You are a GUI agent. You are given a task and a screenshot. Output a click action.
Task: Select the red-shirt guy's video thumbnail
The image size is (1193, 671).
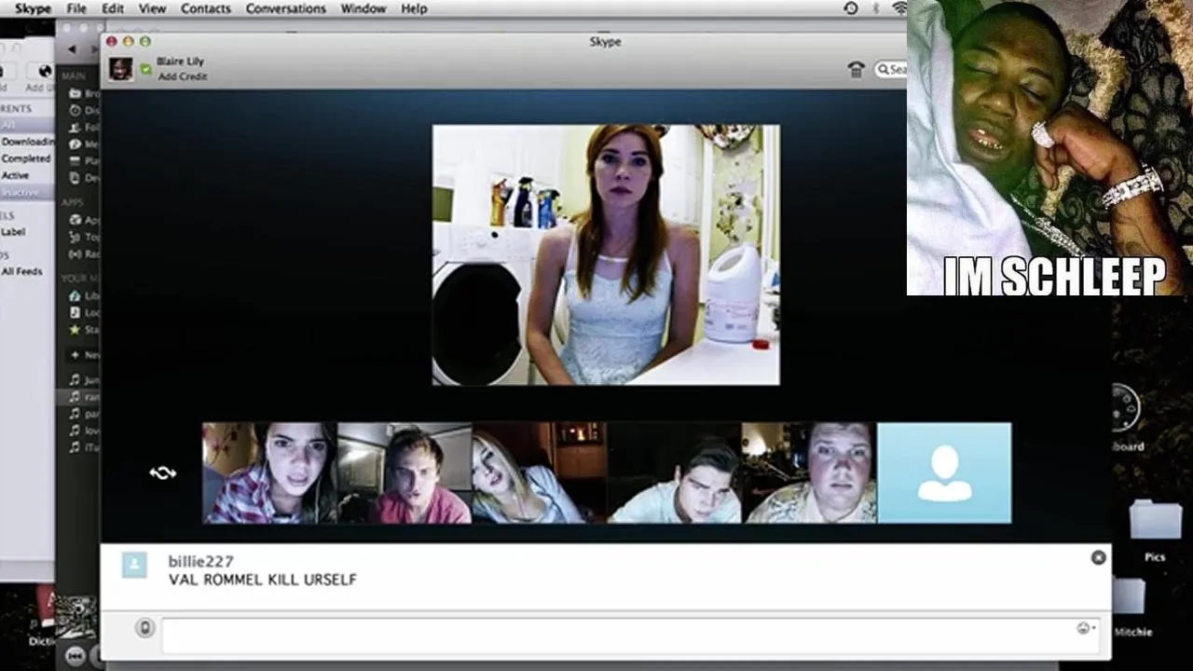pyautogui.click(x=405, y=472)
